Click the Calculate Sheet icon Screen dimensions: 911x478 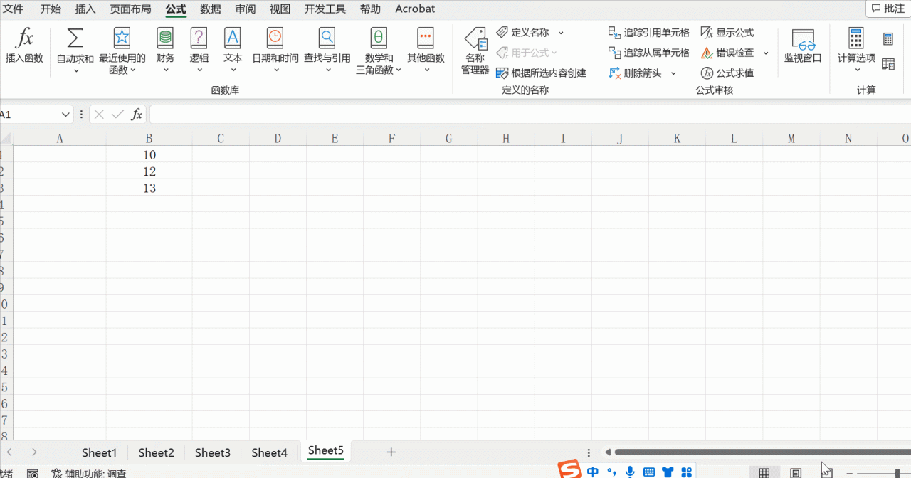pyautogui.click(x=888, y=64)
